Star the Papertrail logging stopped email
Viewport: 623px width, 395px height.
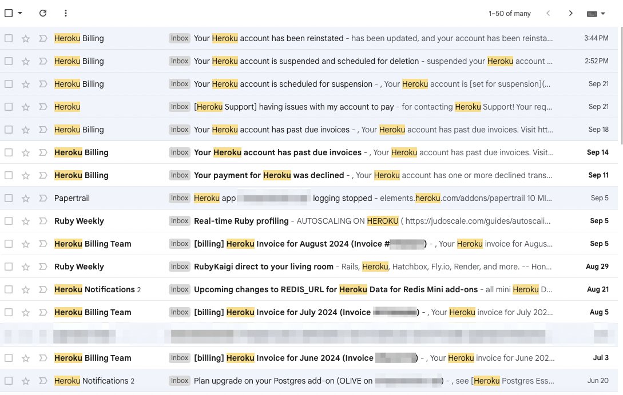tap(25, 198)
